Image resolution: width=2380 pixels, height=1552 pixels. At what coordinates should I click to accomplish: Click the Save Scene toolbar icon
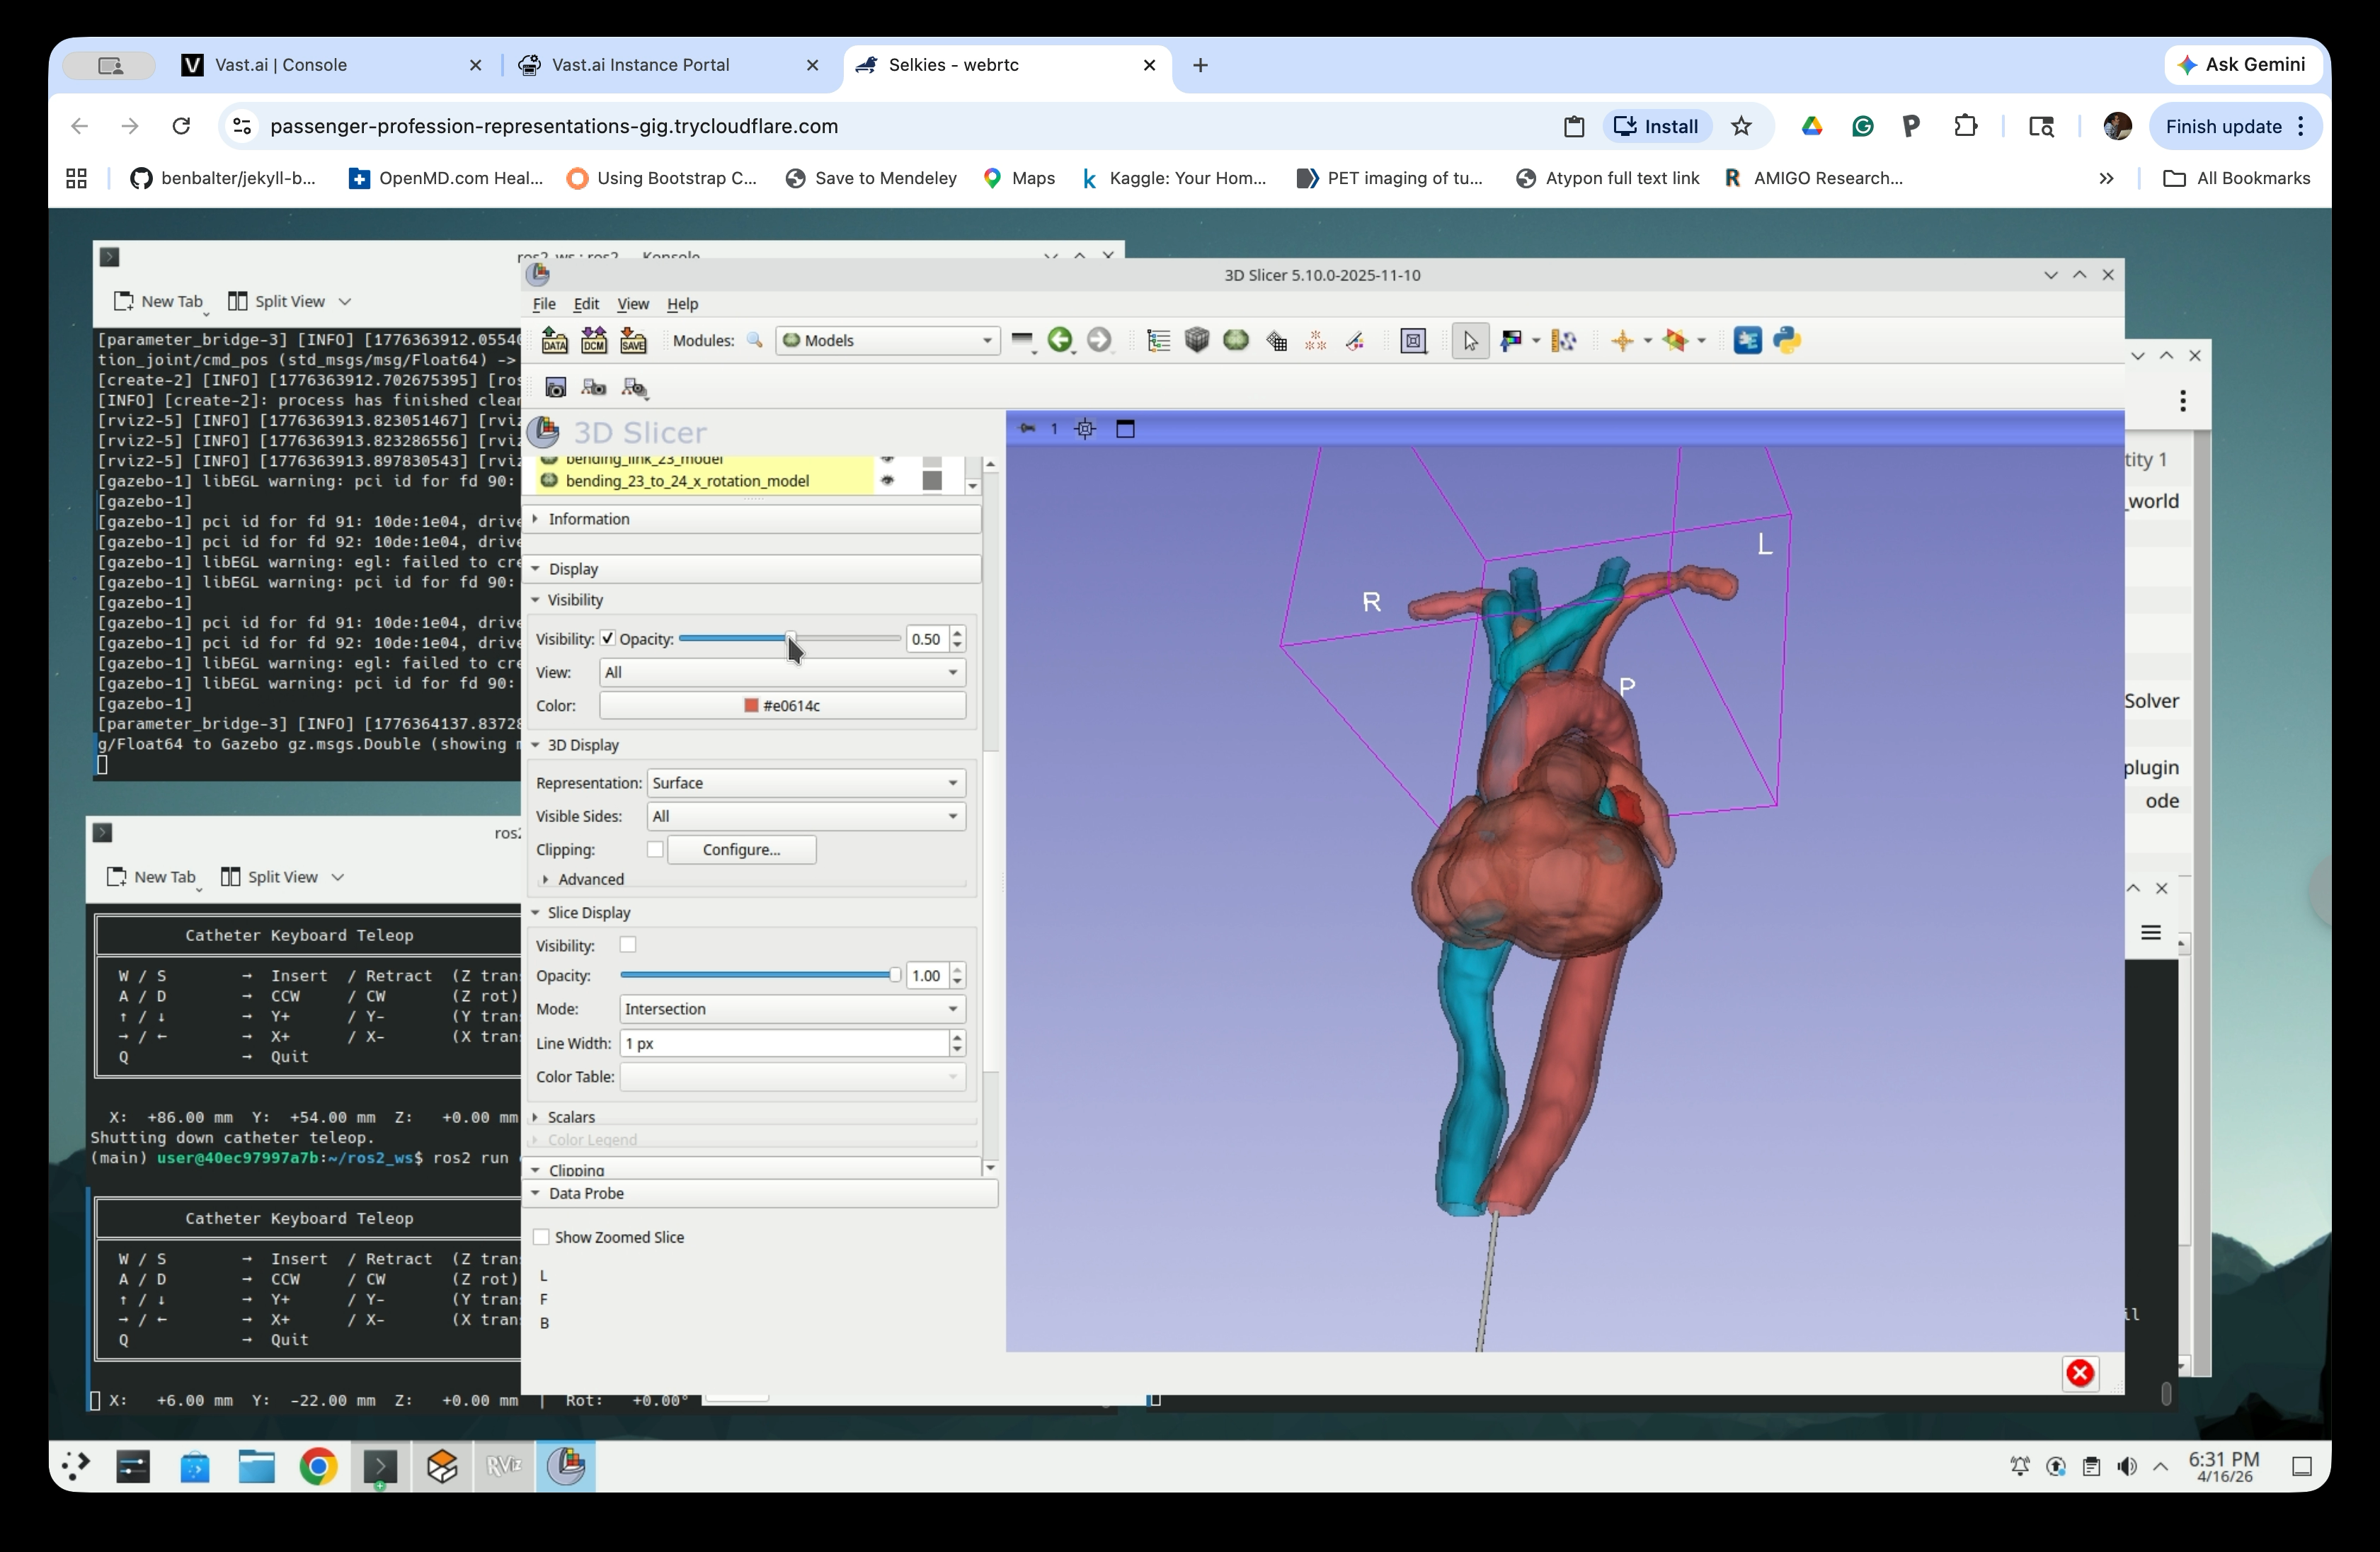click(x=633, y=340)
